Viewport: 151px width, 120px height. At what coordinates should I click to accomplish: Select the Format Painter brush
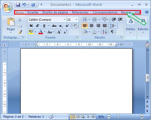[x=20, y=32]
